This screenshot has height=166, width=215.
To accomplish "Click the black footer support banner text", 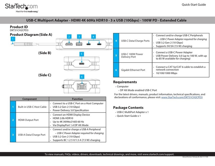I will [x=109, y=154].
